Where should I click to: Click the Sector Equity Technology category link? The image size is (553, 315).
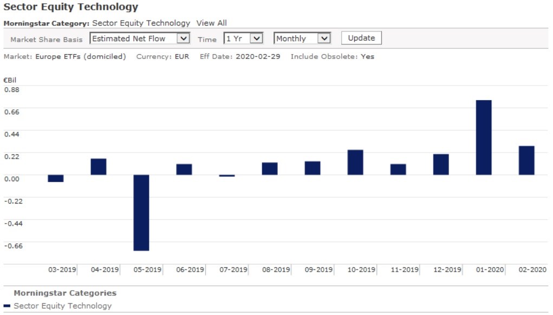point(141,23)
